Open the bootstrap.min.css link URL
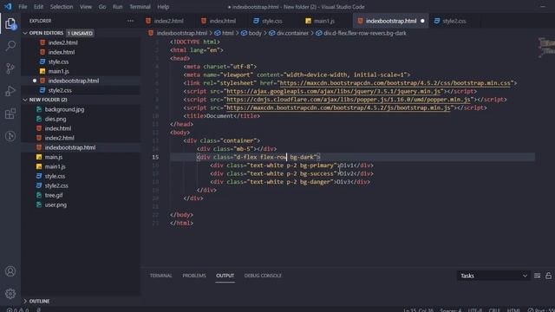The height and width of the screenshot is (312, 555). [395, 83]
